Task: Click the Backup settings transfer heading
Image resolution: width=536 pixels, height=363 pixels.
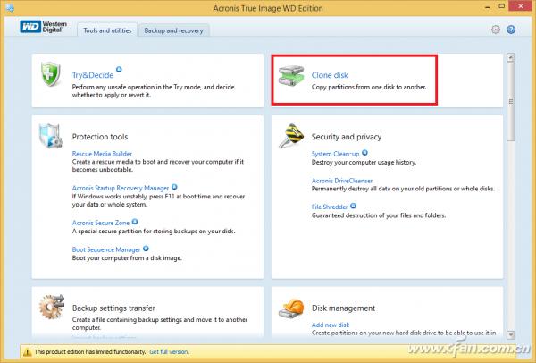Action: [x=113, y=308]
